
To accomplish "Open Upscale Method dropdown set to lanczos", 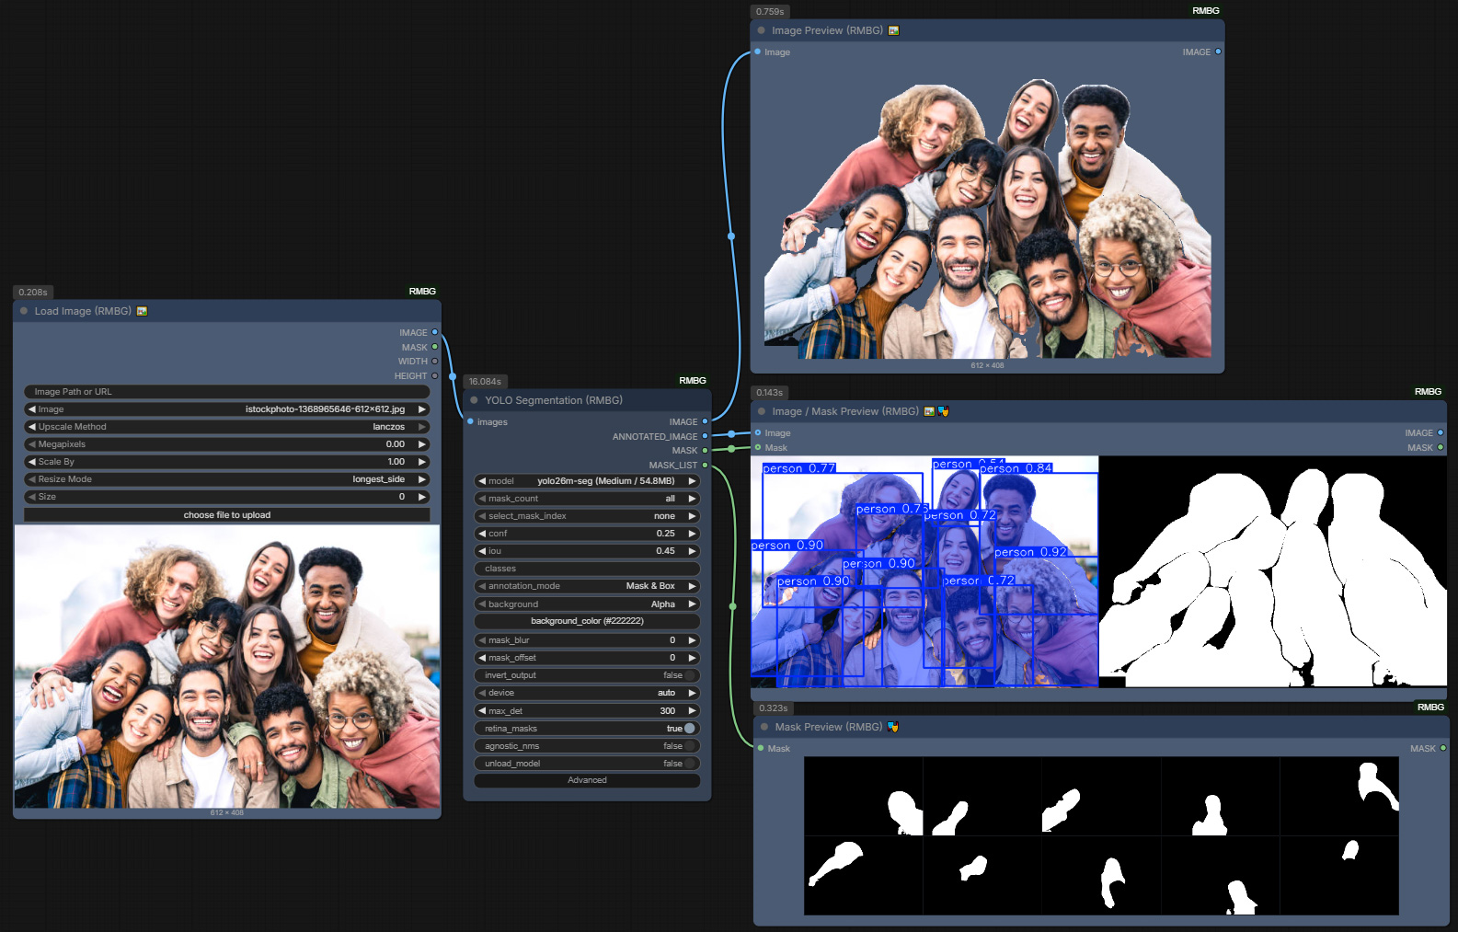I will 227,427.
